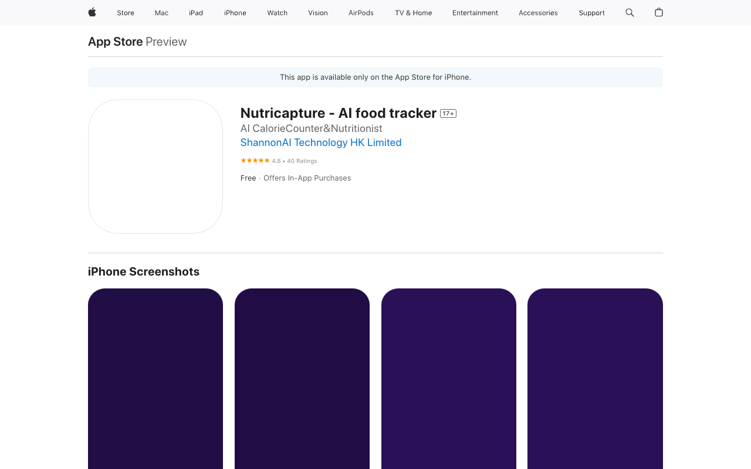Open the third iPhone screenshot thumbnail
The width and height of the screenshot is (751, 469).
click(x=449, y=379)
